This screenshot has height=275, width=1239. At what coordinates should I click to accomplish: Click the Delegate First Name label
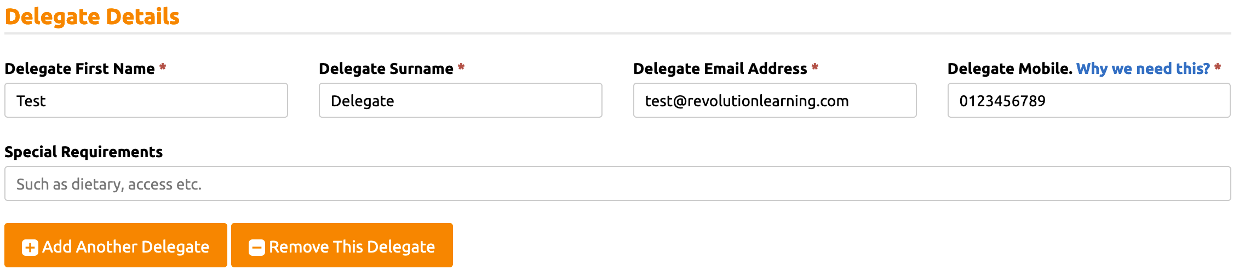(x=80, y=69)
